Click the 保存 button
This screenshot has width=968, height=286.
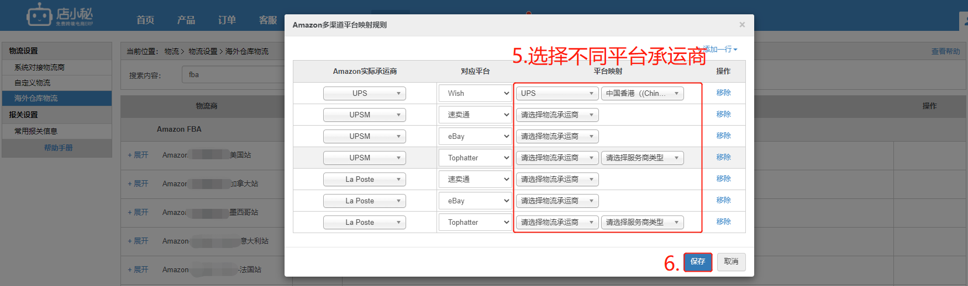click(698, 262)
